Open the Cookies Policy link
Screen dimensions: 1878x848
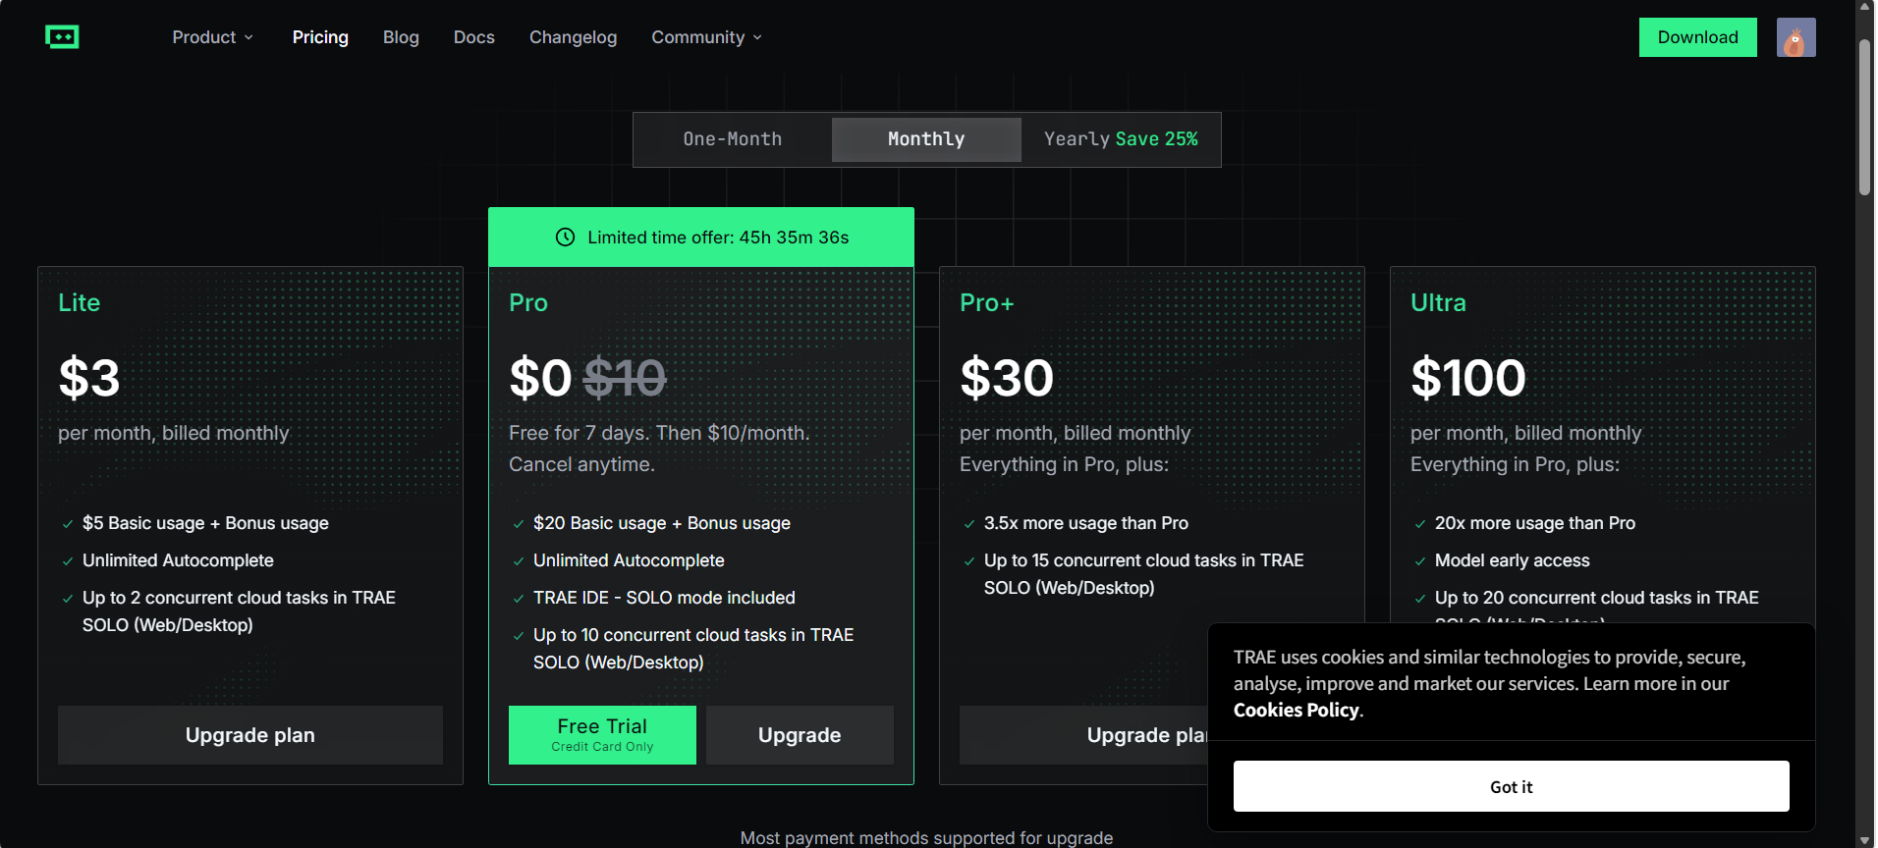(1297, 711)
